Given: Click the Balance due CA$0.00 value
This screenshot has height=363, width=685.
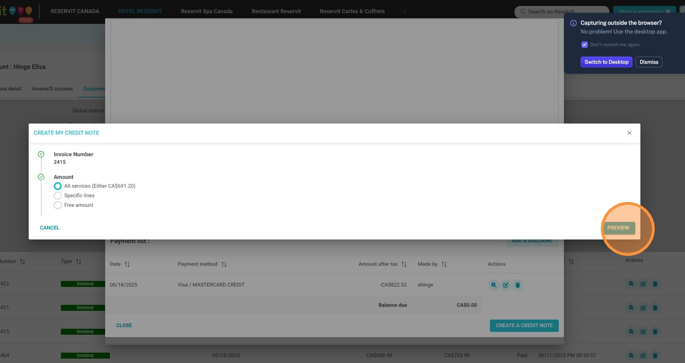Looking at the screenshot, I should [467, 305].
